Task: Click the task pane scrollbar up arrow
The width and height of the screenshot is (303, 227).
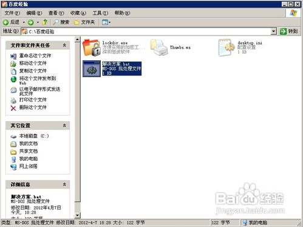Action: [x=77, y=40]
